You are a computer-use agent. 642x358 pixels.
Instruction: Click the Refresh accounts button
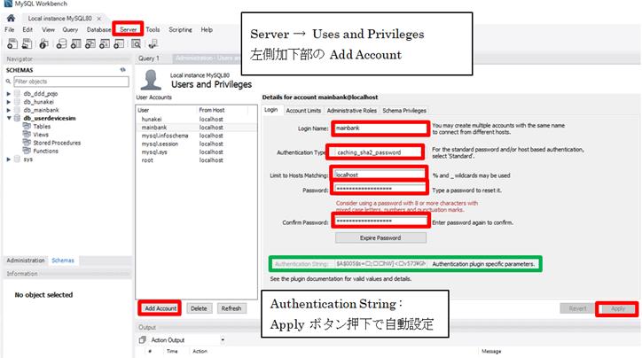[x=231, y=308]
